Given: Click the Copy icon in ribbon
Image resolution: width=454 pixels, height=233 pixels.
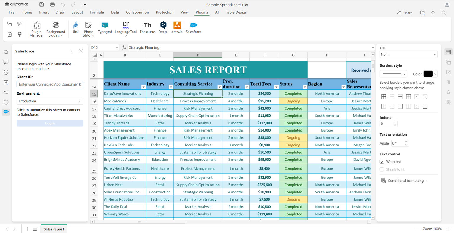Looking at the screenshot, I should pos(9,24).
